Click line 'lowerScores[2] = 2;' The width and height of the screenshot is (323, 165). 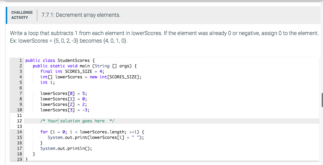pos(64,104)
